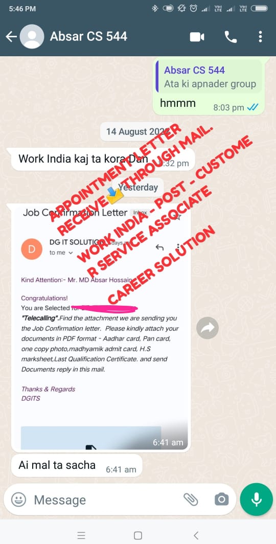Open Absar CS 544 profile picture
276x544 pixels.
(x=32, y=36)
